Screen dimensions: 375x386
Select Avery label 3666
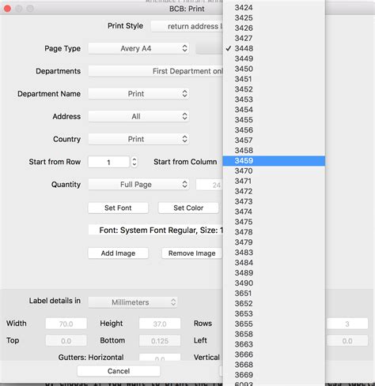click(274, 354)
